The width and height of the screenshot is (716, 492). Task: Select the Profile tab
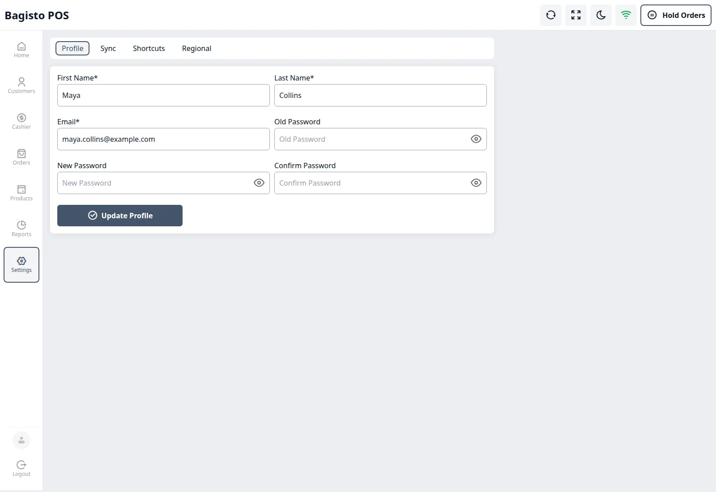pos(72,48)
